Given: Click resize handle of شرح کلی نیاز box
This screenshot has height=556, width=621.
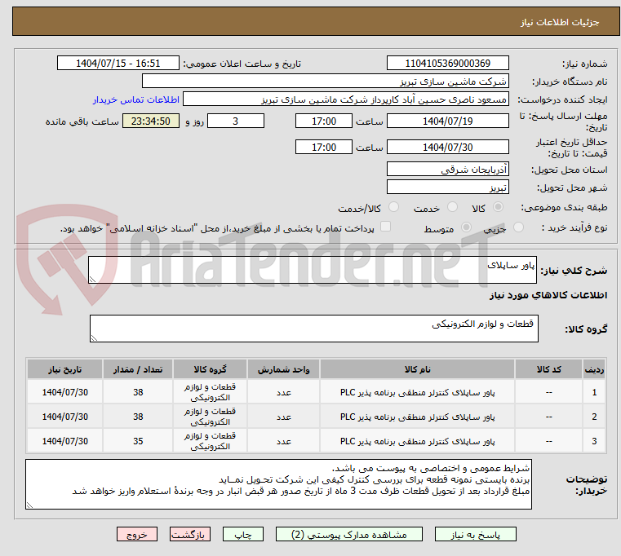Looking at the screenshot, I should click(x=93, y=279).
